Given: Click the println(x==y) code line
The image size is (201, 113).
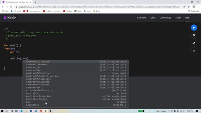Looking at the screenshot, I should [19, 59].
